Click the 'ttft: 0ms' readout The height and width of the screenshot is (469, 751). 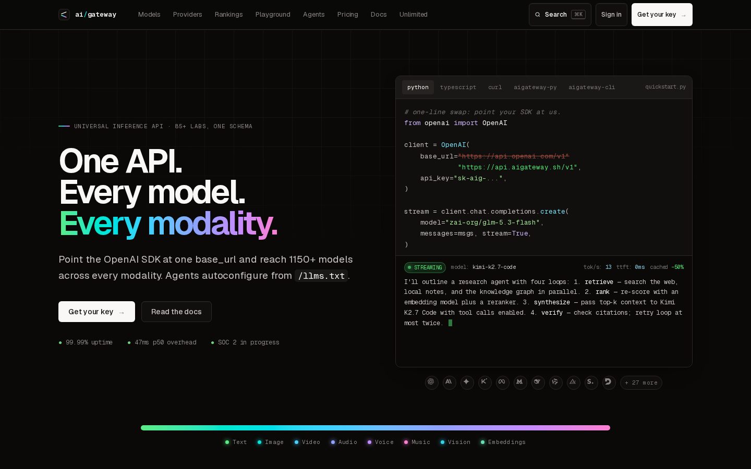[x=631, y=267]
